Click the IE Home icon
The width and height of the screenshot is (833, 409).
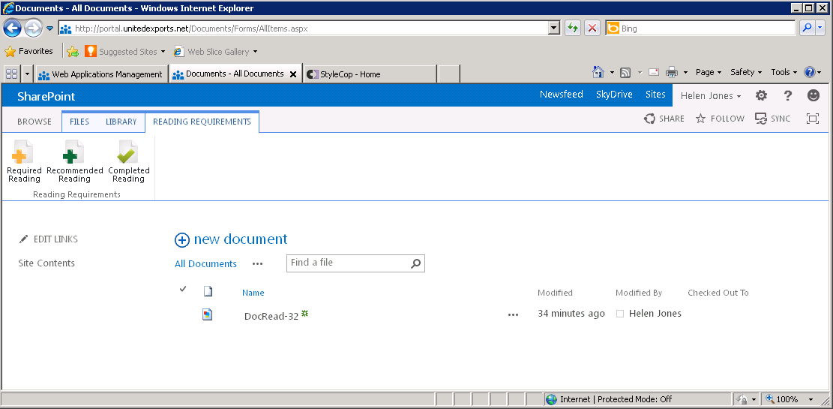click(x=598, y=72)
